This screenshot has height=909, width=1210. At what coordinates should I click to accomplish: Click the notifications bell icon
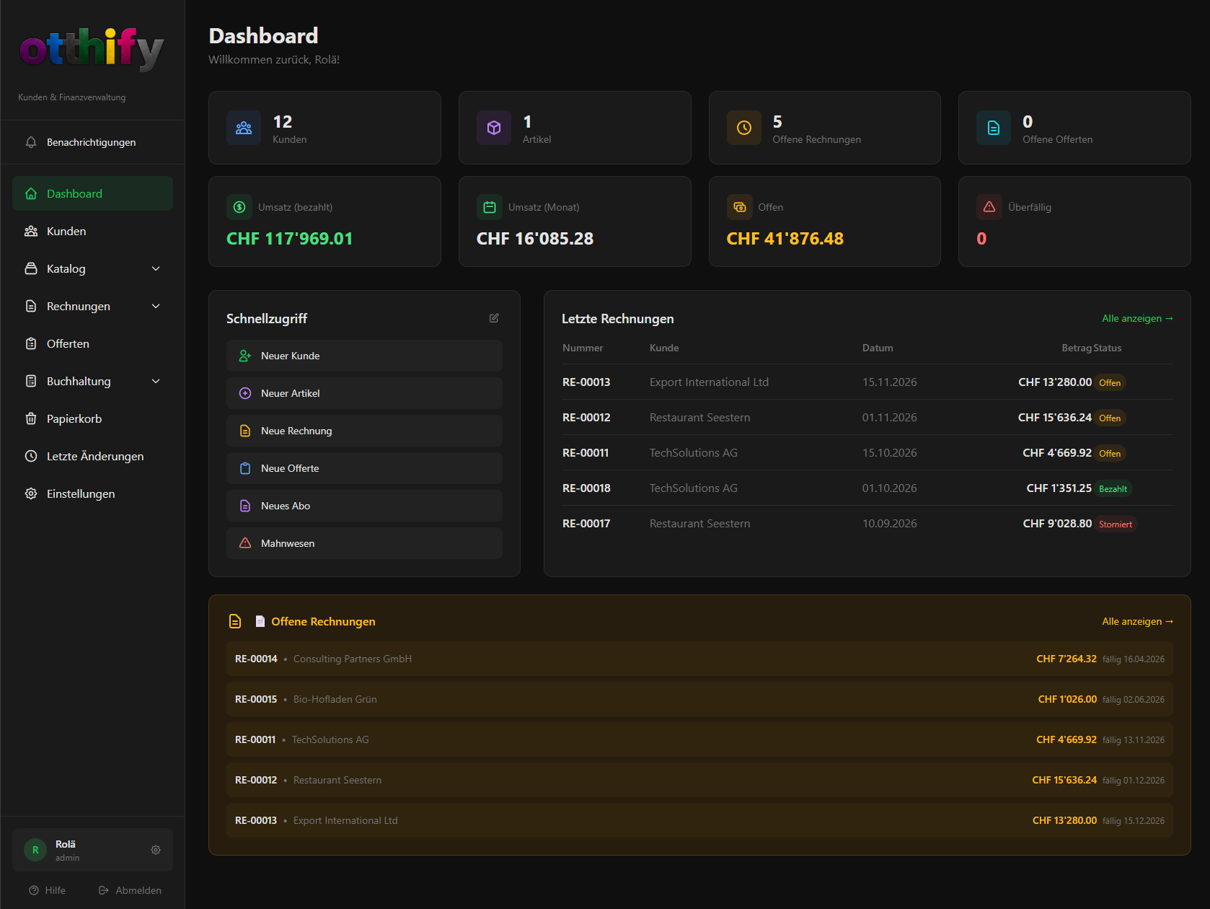[31, 142]
